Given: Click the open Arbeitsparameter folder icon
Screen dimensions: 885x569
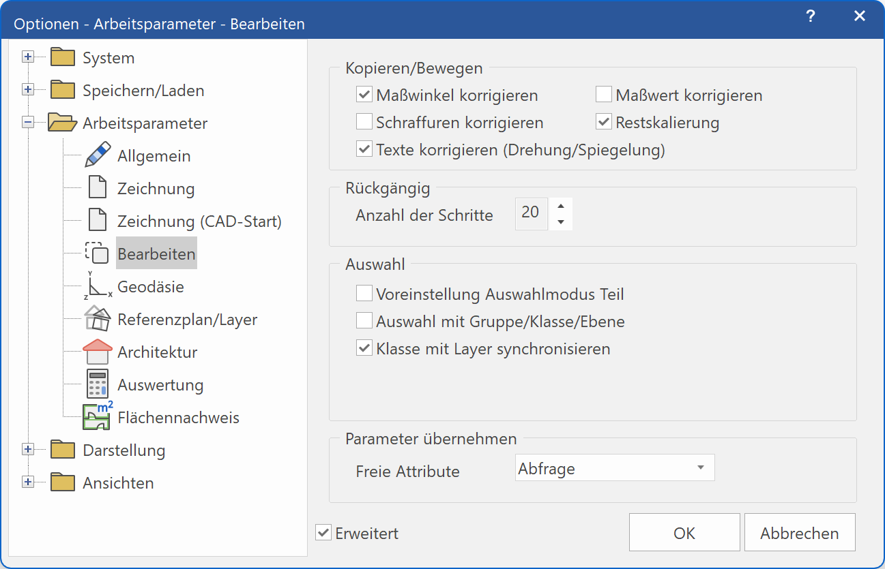Looking at the screenshot, I should point(62,123).
